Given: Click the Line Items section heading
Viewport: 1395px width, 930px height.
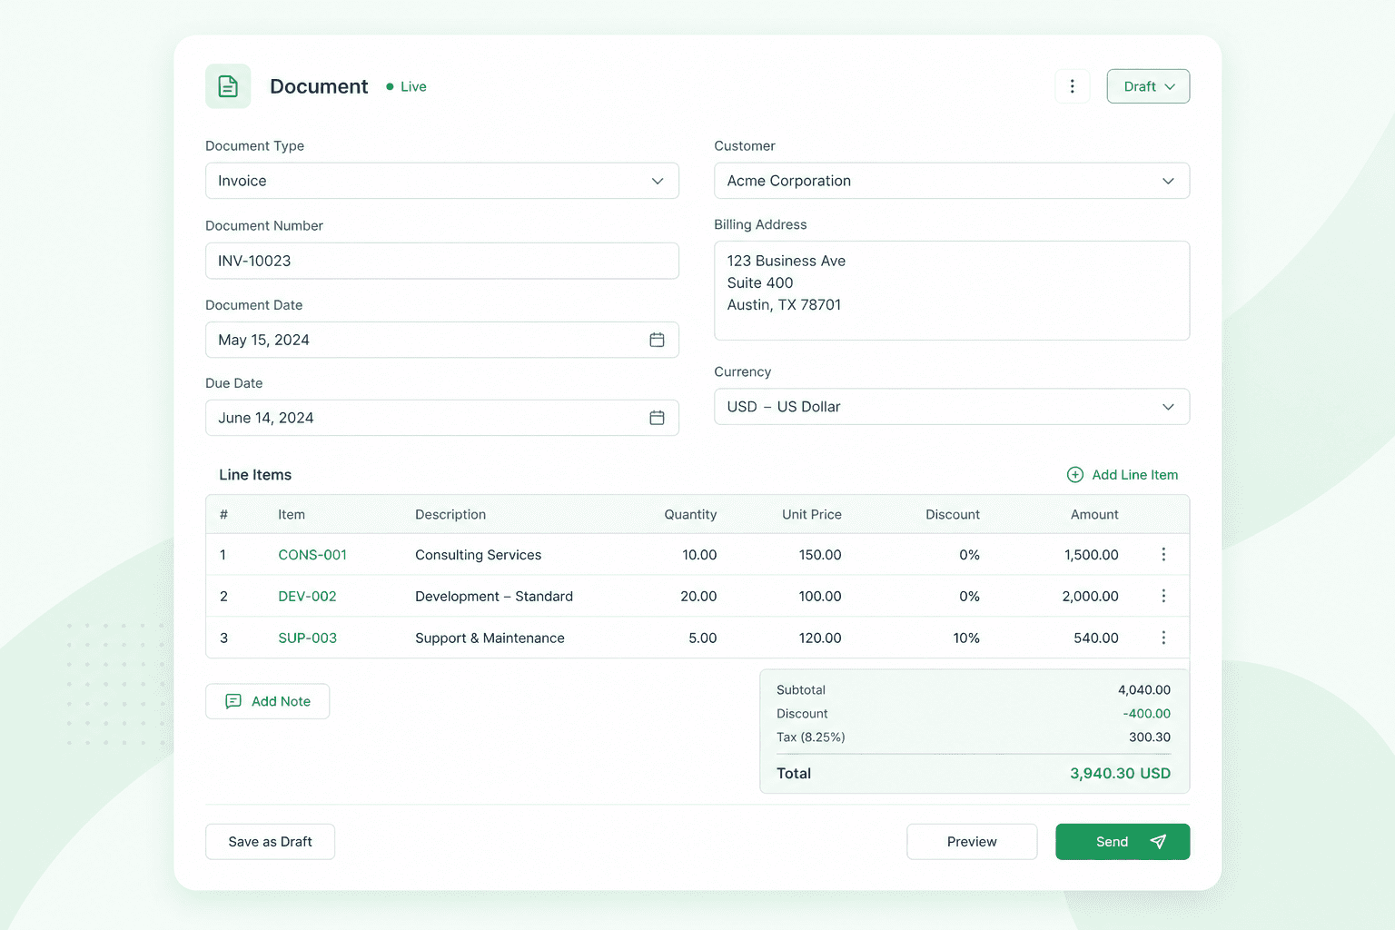Looking at the screenshot, I should tap(255, 475).
